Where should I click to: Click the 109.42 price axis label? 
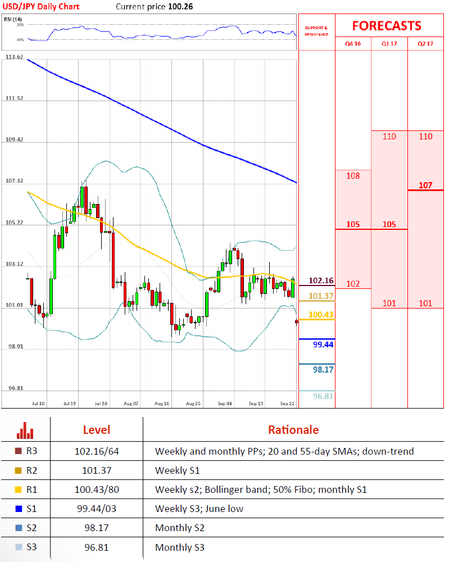[15, 139]
